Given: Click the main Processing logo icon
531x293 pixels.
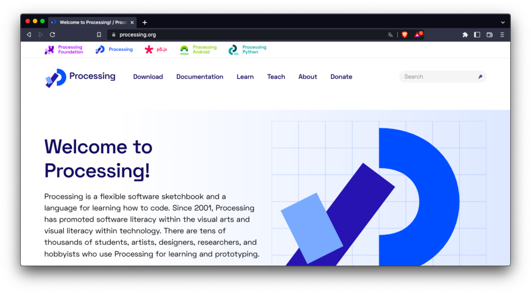Looking at the screenshot, I should click(55, 78).
